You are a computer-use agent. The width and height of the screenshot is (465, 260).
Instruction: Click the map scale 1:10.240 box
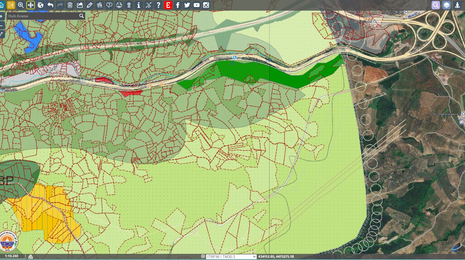click(12, 256)
